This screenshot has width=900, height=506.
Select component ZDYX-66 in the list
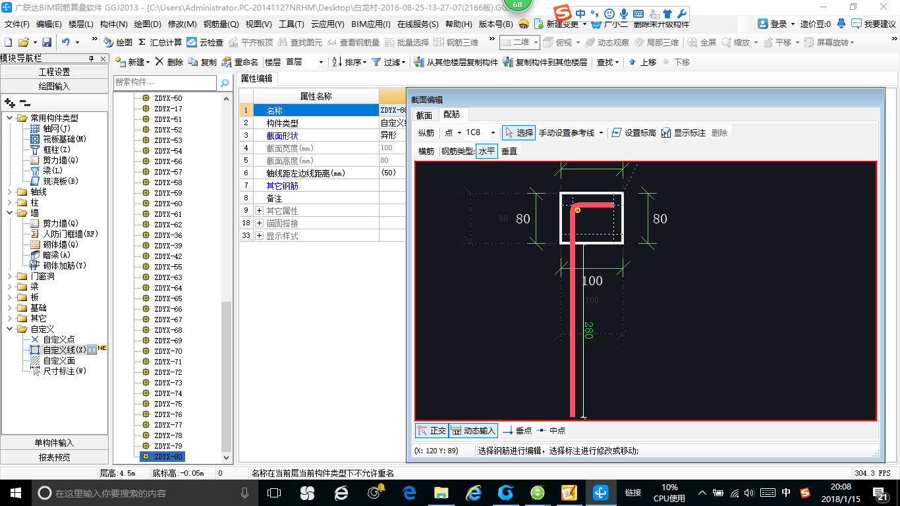point(168,309)
